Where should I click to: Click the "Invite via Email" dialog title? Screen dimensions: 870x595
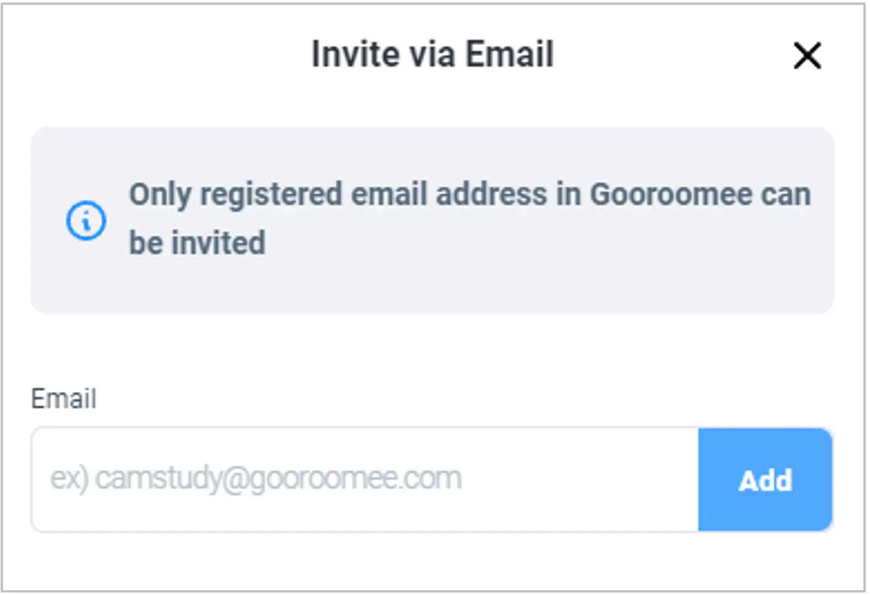click(x=432, y=54)
